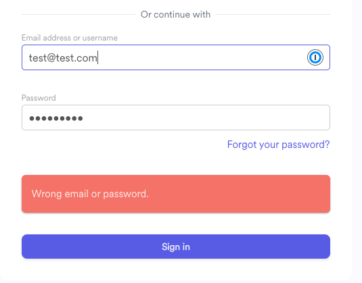Place cursor in the test@test.com text
The image size is (362, 283).
pyautogui.click(x=62, y=58)
